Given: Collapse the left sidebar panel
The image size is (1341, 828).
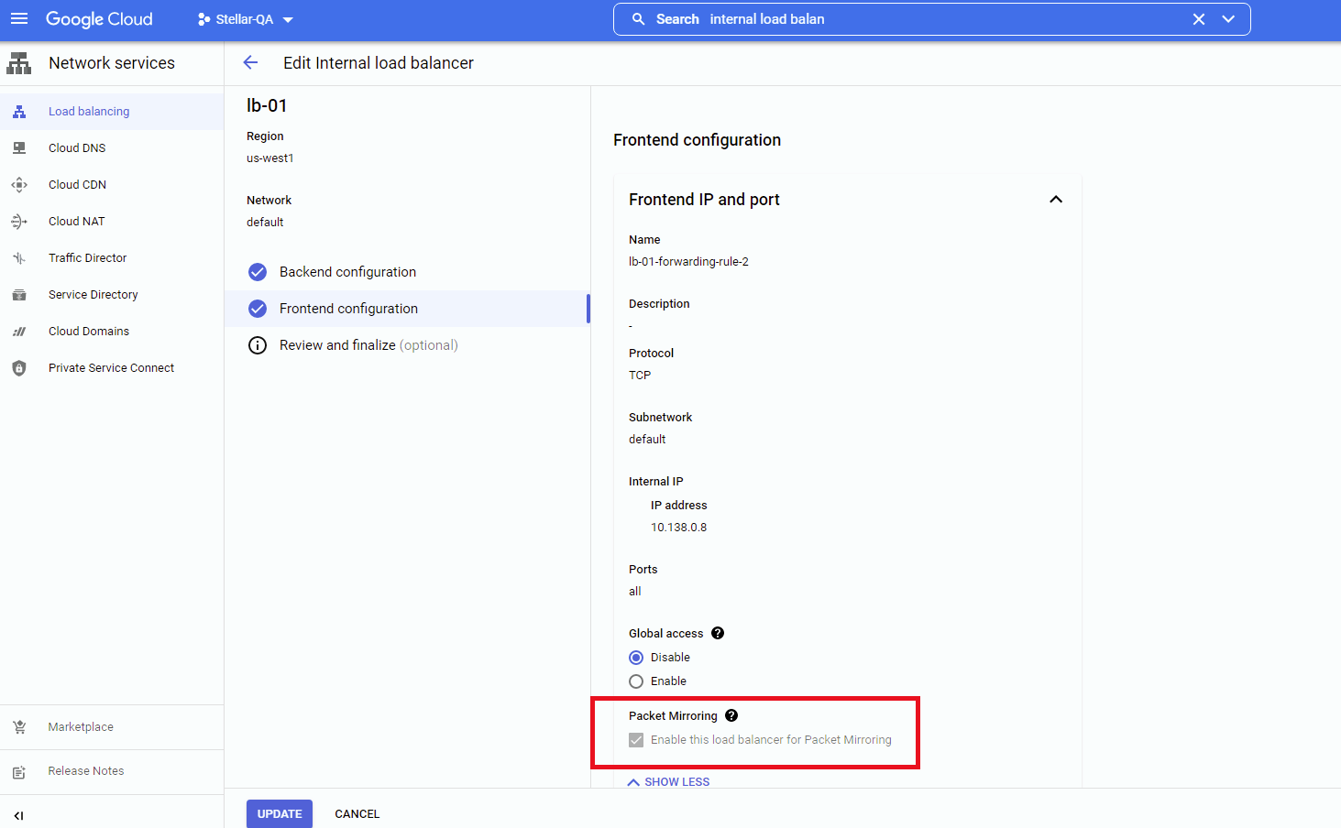Looking at the screenshot, I should [18, 815].
